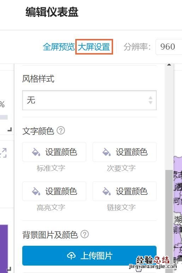Click the stepper arrows in the style selector
Screen dimensions: 182x273
pyautogui.click(x=151, y=100)
